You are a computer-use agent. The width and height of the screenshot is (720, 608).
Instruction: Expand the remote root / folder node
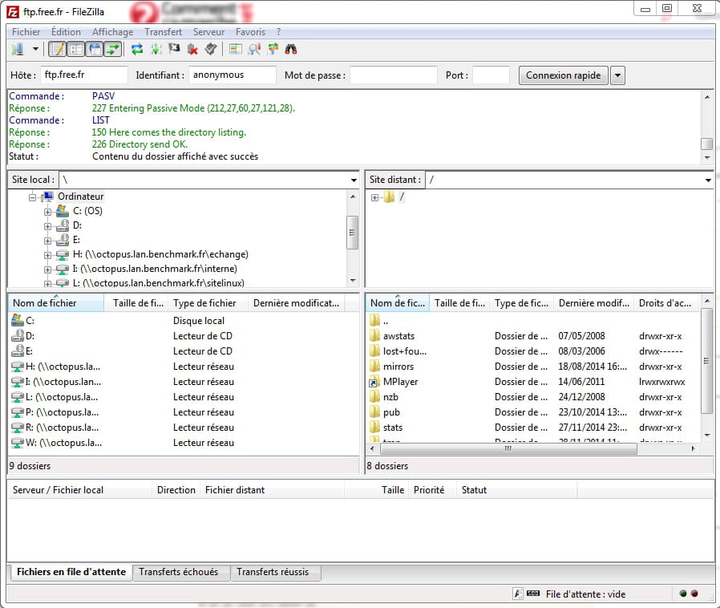click(374, 197)
